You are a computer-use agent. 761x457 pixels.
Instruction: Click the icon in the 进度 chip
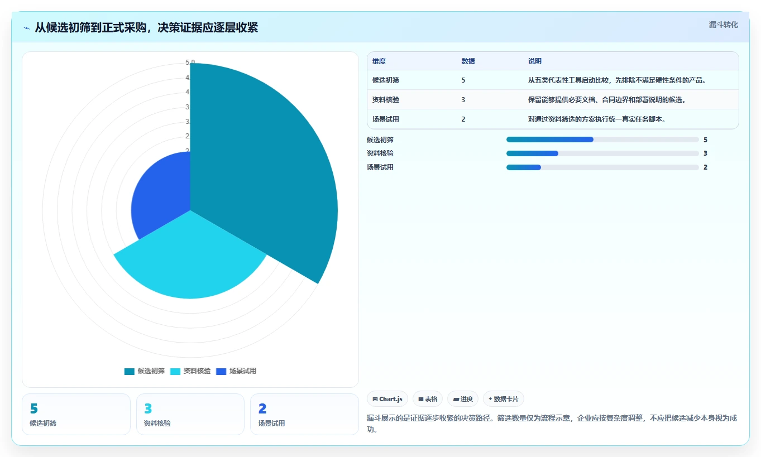point(456,400)
